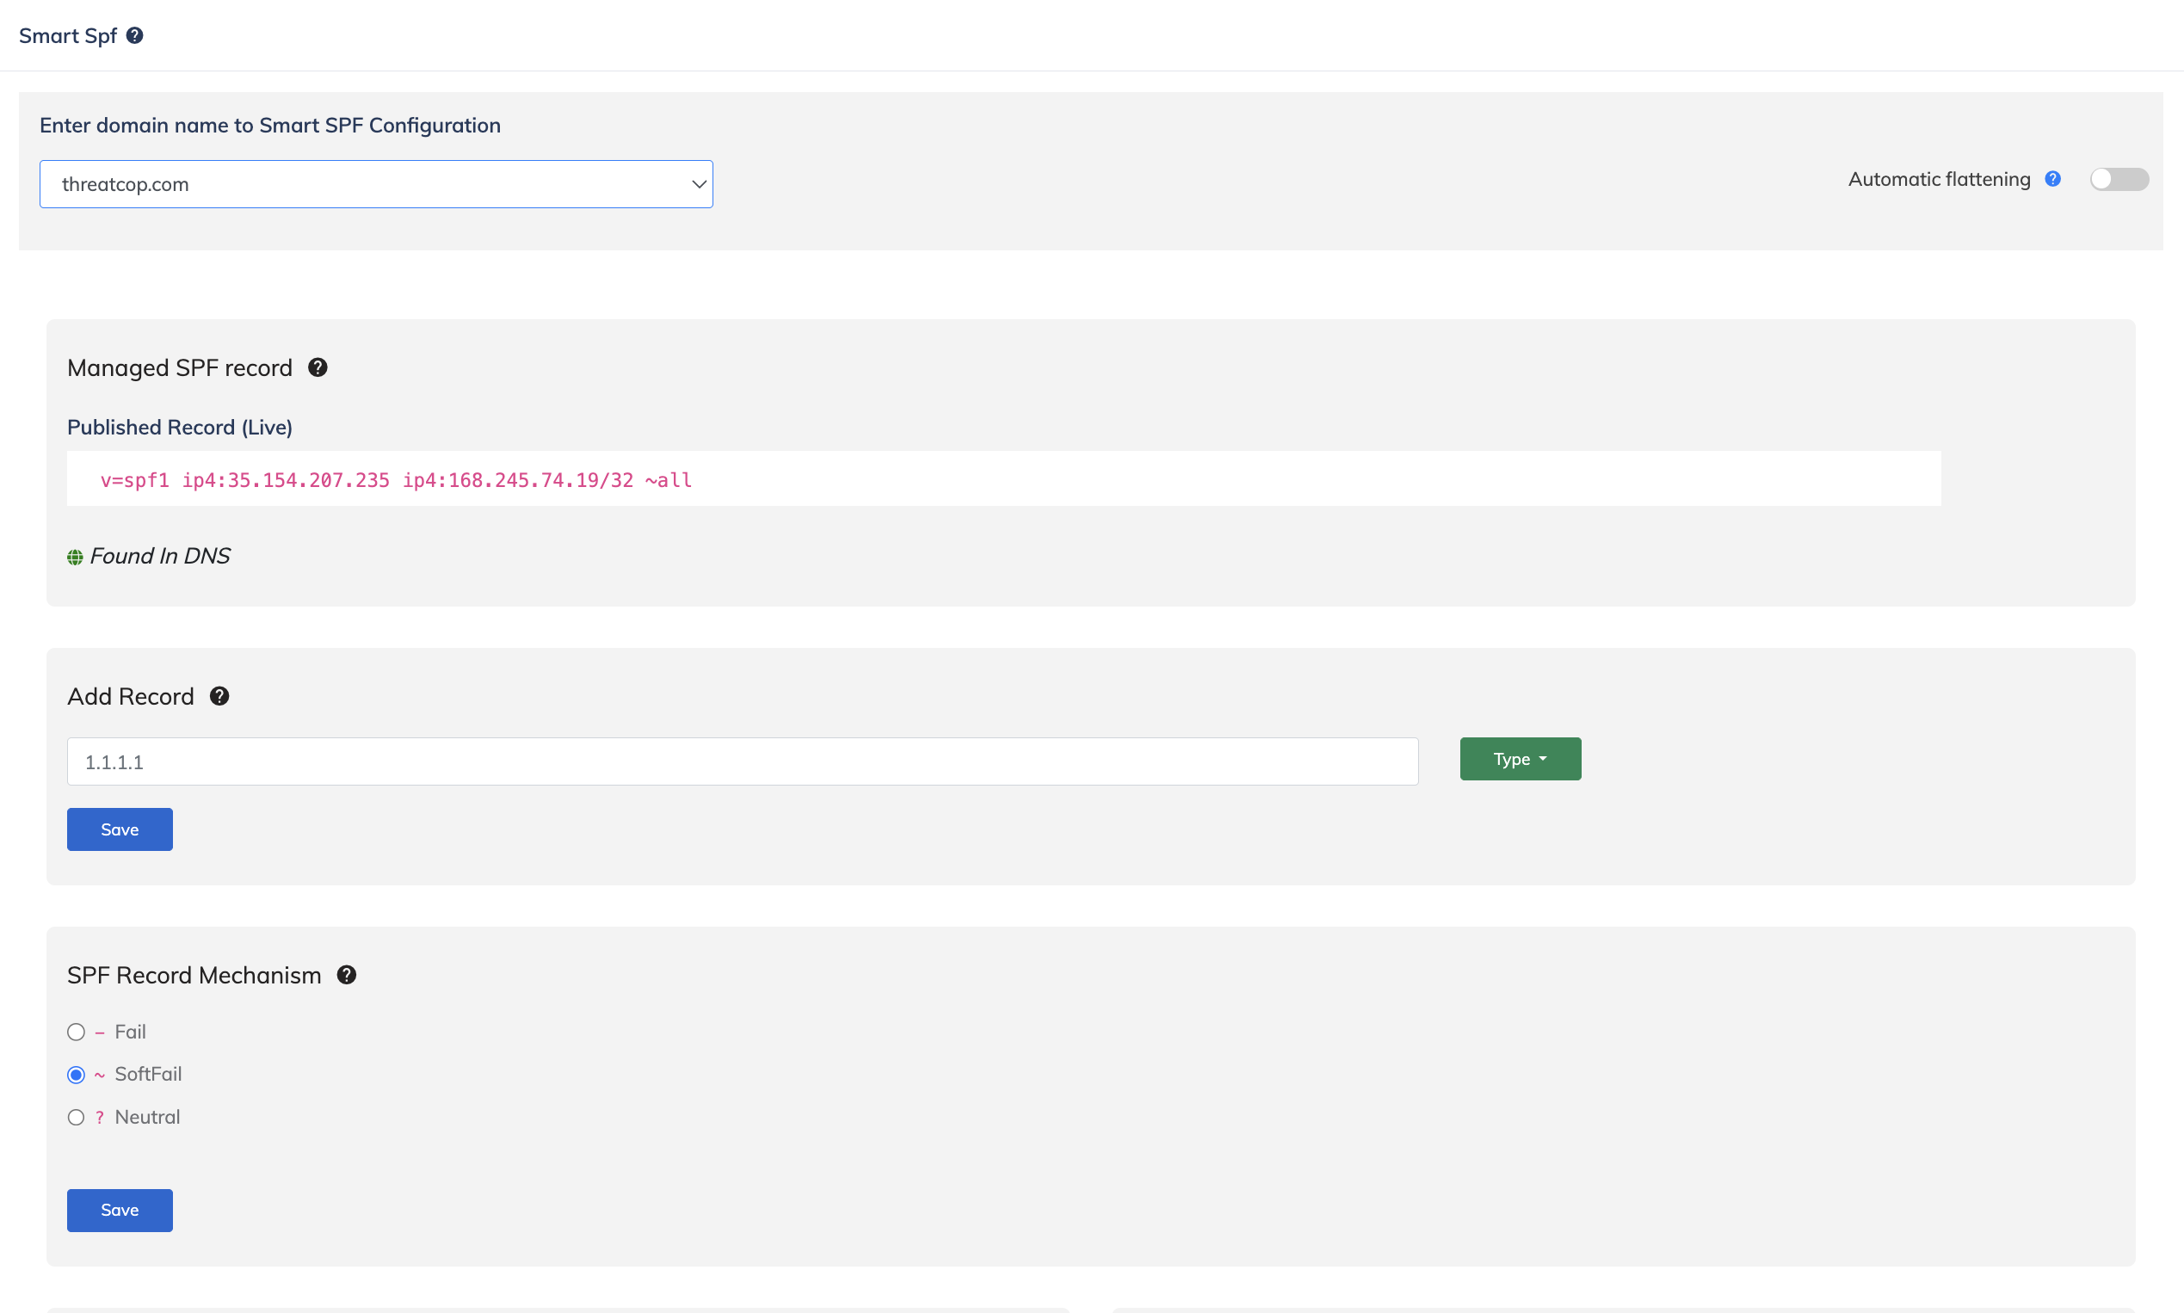The image size is (2184, 1313).
Task: Select the SoftFail radio option
Action: (76, 1075)
